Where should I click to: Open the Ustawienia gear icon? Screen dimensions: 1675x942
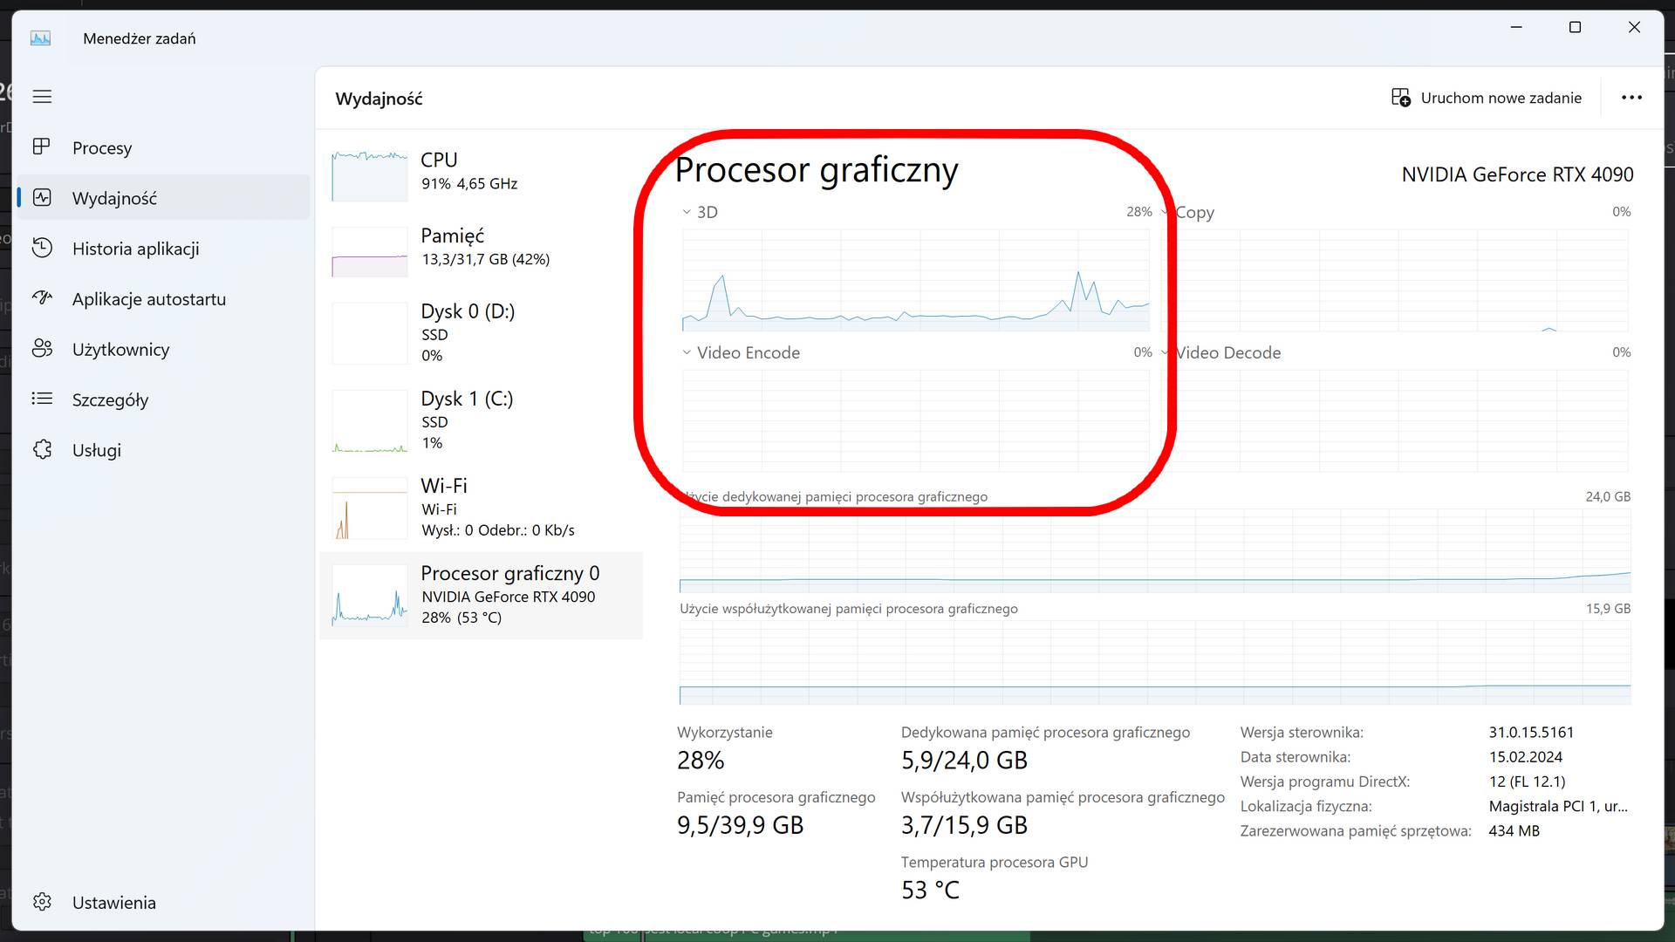[x=42, y=902]
